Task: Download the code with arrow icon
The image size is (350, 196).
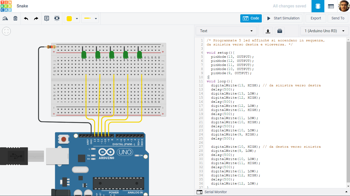Action: coord(268,31)
